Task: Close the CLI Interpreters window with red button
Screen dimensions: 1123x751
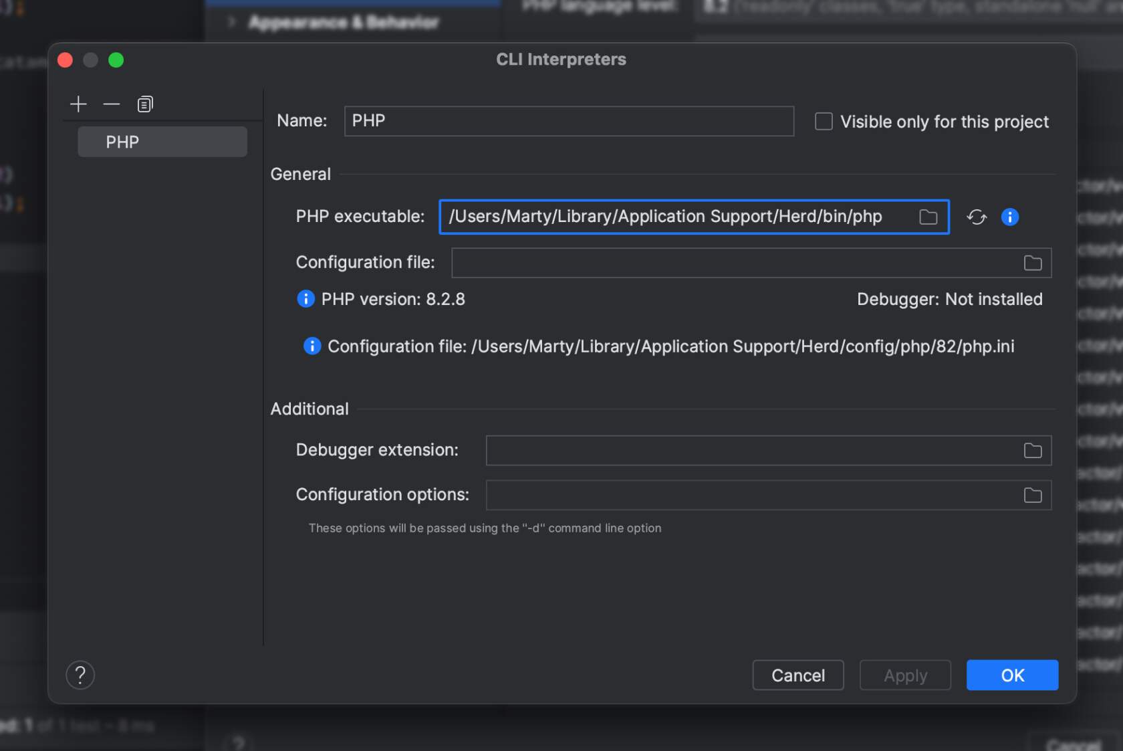Action: point(66,60)
